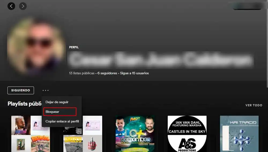Click the blurred profile name heading
The image size is (268, 152).
coord(161,60)
